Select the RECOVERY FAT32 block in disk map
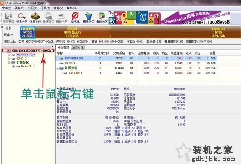Image resolution: width=241 pixels, height=164 pixels. (x=27, y=32)
